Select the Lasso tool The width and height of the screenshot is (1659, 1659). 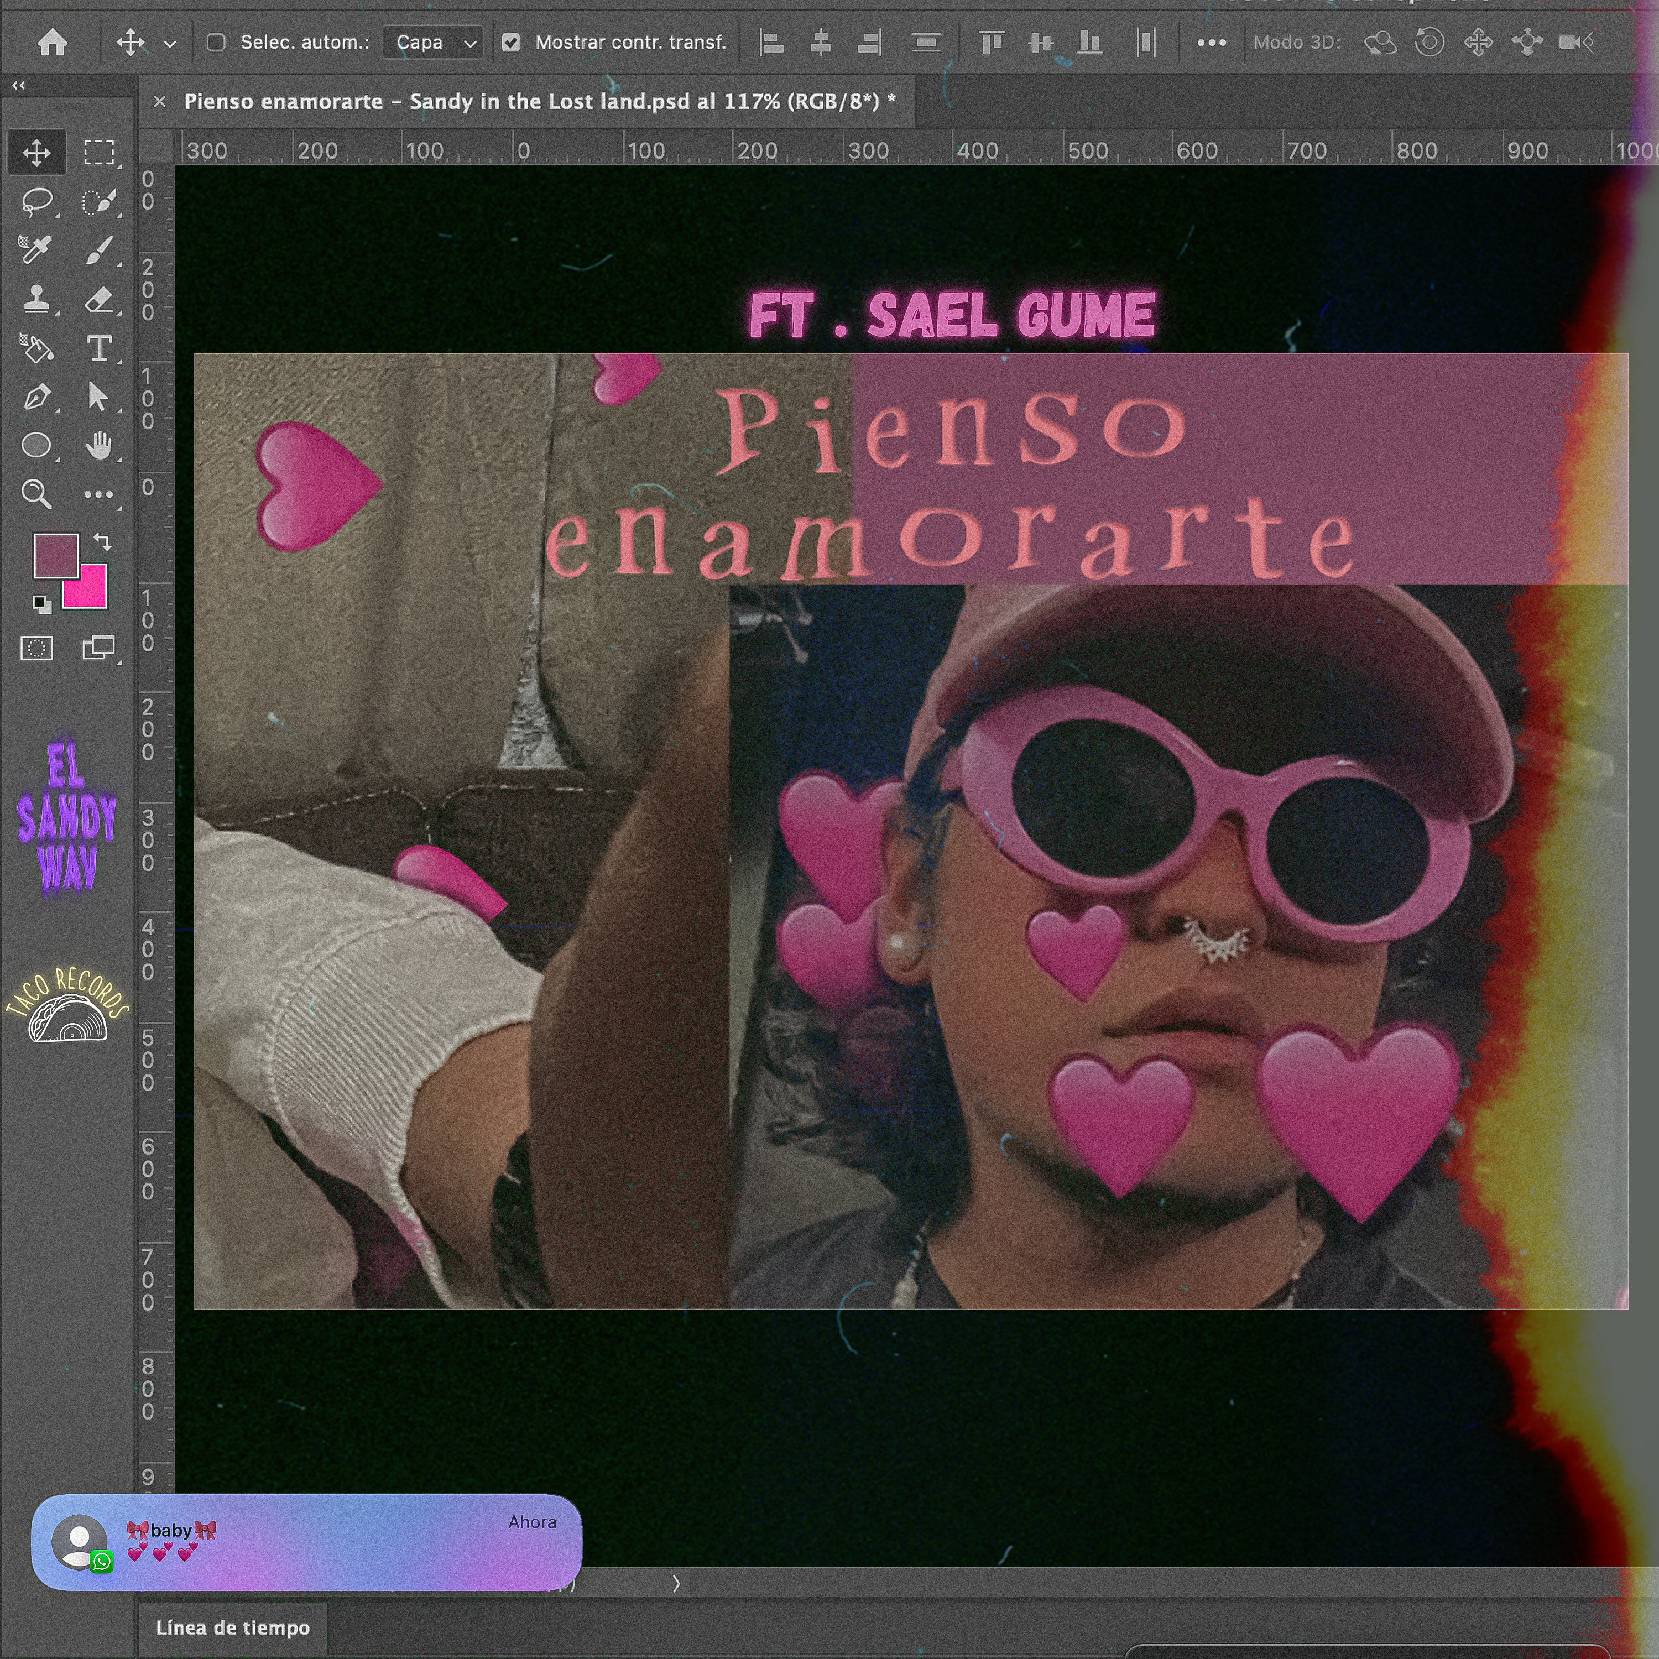pyautogui.click(x=36, y=202)
